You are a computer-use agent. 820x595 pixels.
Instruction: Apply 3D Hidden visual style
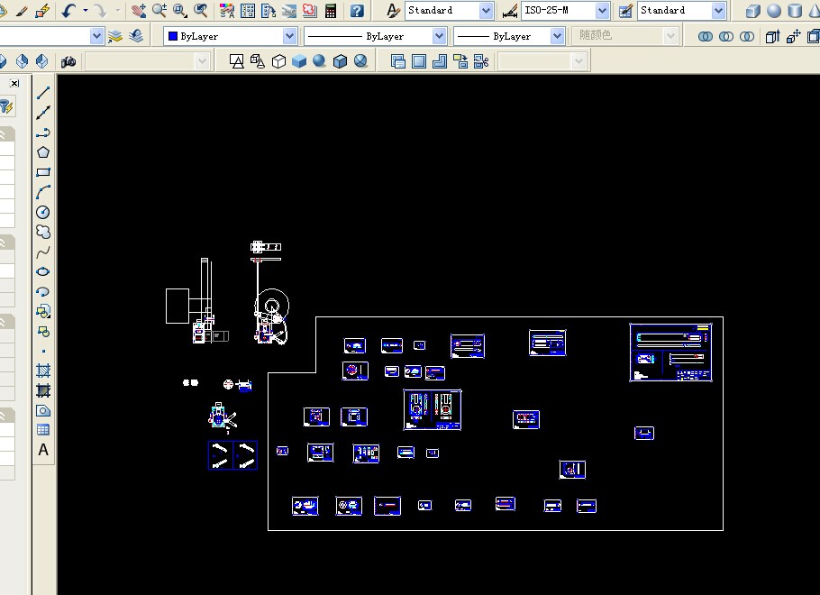[278, 61]
